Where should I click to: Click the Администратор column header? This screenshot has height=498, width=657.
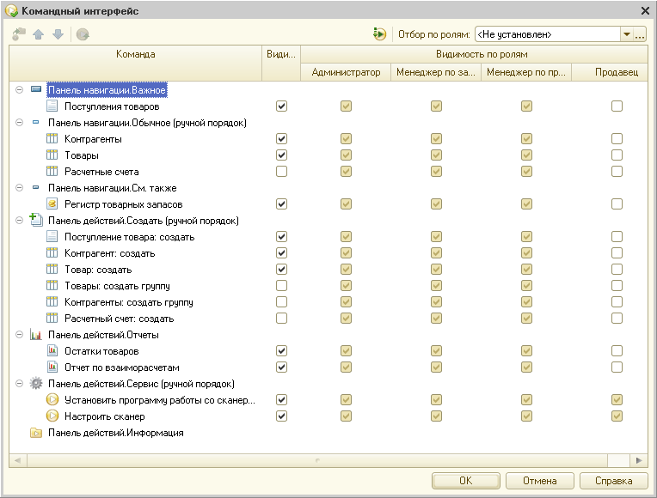(346, 72)
